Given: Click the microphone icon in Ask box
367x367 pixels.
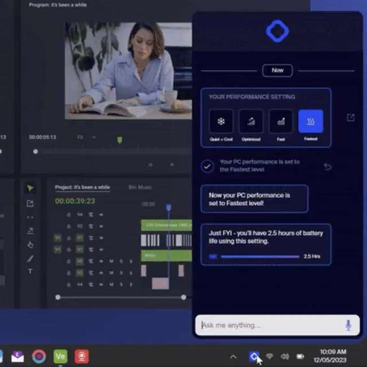Looking at the screenshot, I should pyautogui.click(x=348, y=325).
